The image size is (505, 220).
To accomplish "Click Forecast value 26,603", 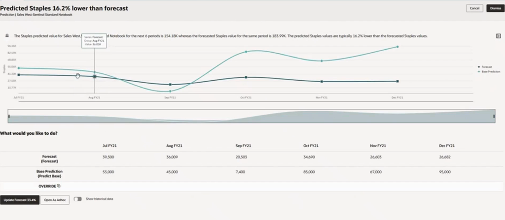I will coord(376,157).
